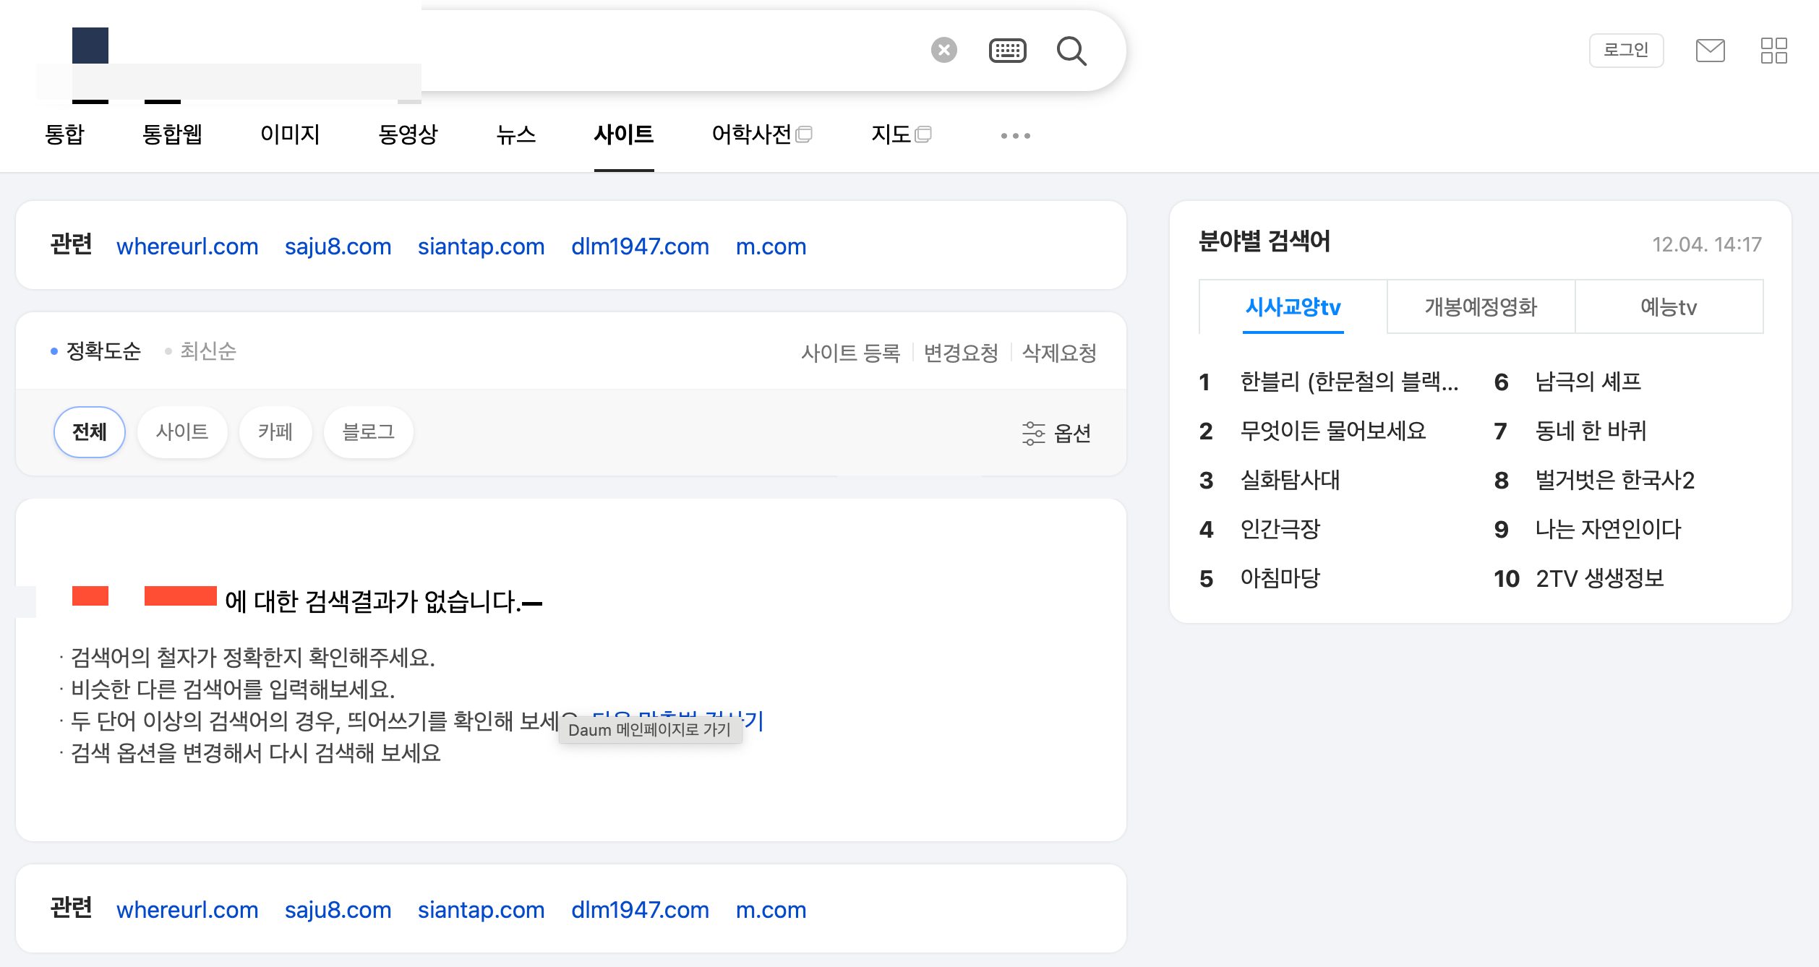Open saju8.com in the bottom related row

pyautogui.click(x=338, y=910)
